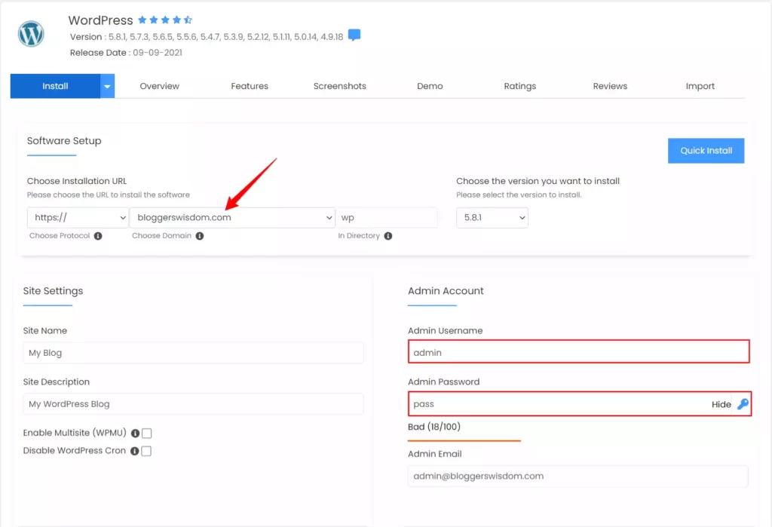Viewport: 772px width, 527px height.
Task: Expand the Install button dropdown arrow
Action: tap(107, 86)
